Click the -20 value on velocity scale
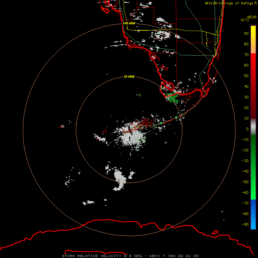Screen dimensions: 258x258 pyautogui.click(x=245, y=150)
